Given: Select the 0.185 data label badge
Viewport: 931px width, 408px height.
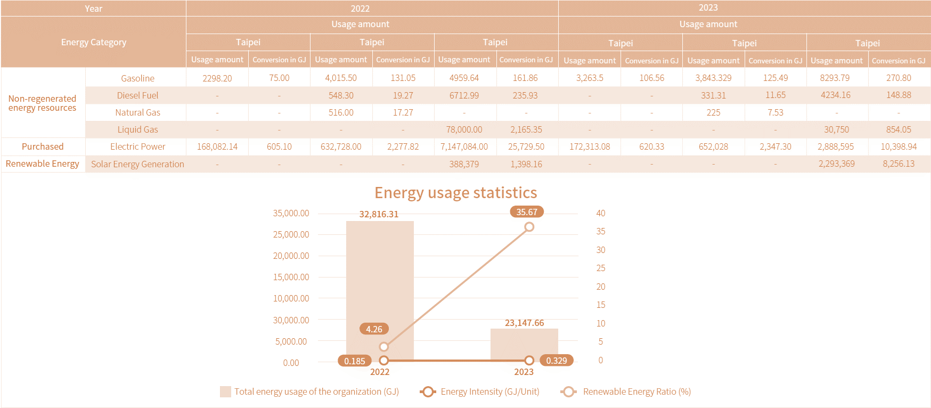Looking at the screenshot, I should [354, 361].
